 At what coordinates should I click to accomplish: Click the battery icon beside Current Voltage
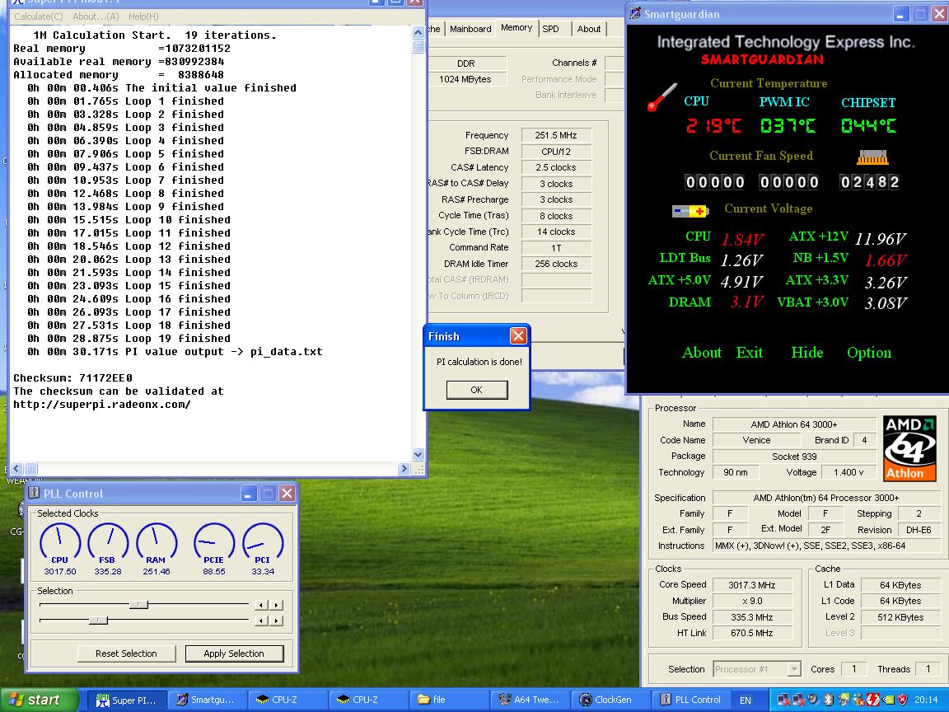(x=690, y=211)
